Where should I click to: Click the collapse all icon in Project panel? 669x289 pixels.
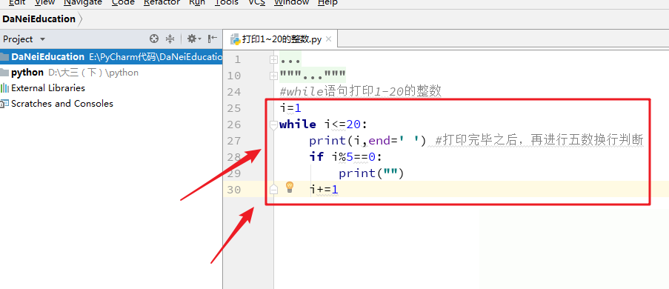pyautogui.click(x=170, y=39)
